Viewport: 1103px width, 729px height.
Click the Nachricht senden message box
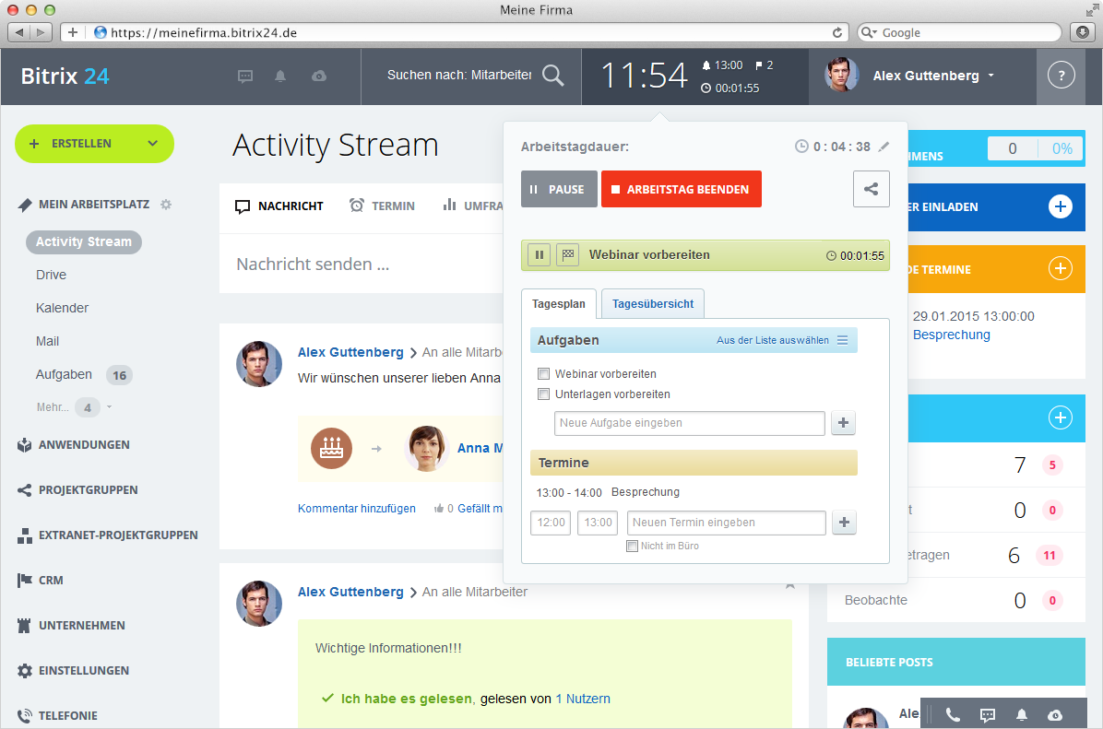tap(362, 265)
